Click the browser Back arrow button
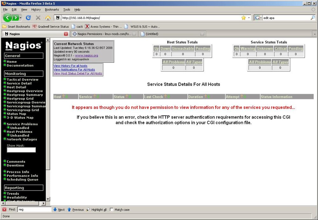 click(x=8, y=18)
